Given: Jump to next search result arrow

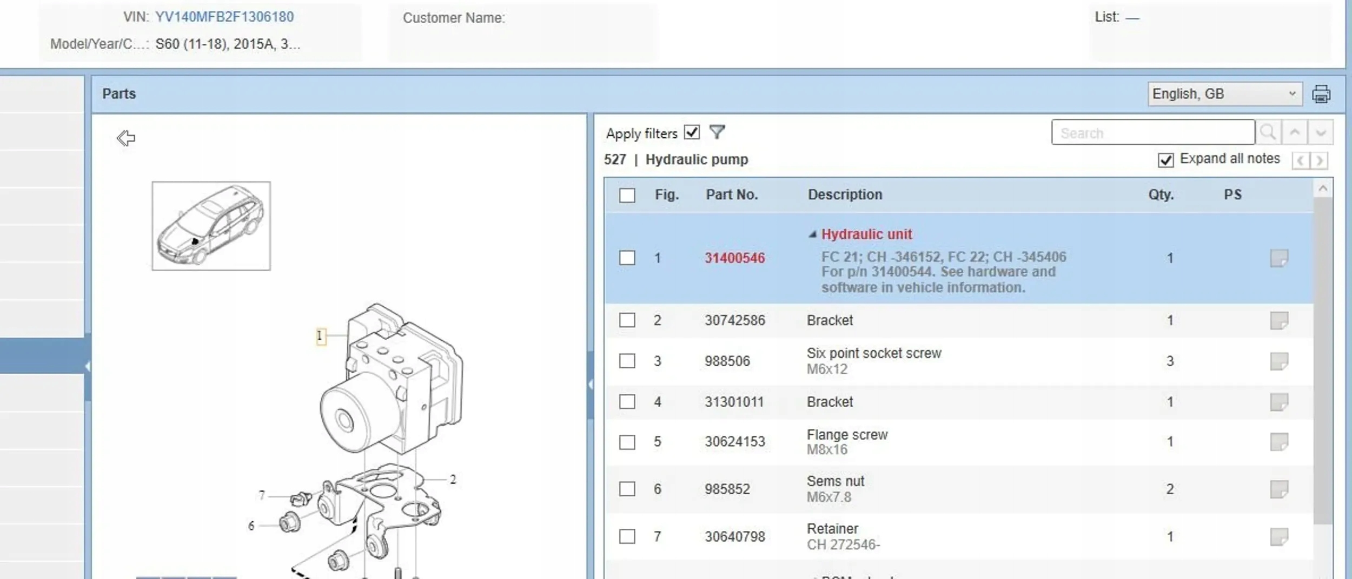Looking at the screenshot, I should (x=1320, y=132).
